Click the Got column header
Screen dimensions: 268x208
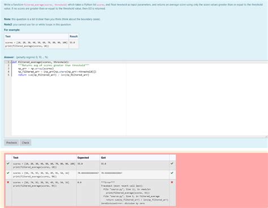pyautogui.click(x=103, y=158)
